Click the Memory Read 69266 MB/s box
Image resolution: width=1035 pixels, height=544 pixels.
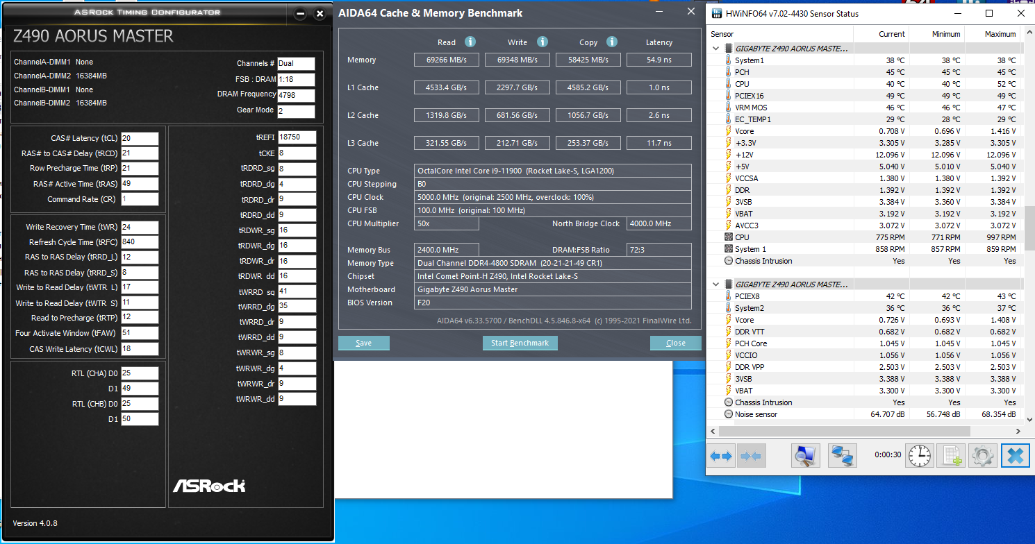point(447,60)
